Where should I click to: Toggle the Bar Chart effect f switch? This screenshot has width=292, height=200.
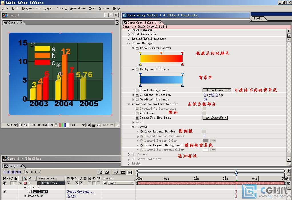pyautogui.click(x=5, y=191)
